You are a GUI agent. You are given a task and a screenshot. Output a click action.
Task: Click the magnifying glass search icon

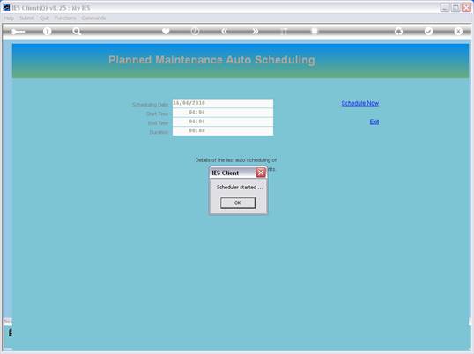point(77,31)
